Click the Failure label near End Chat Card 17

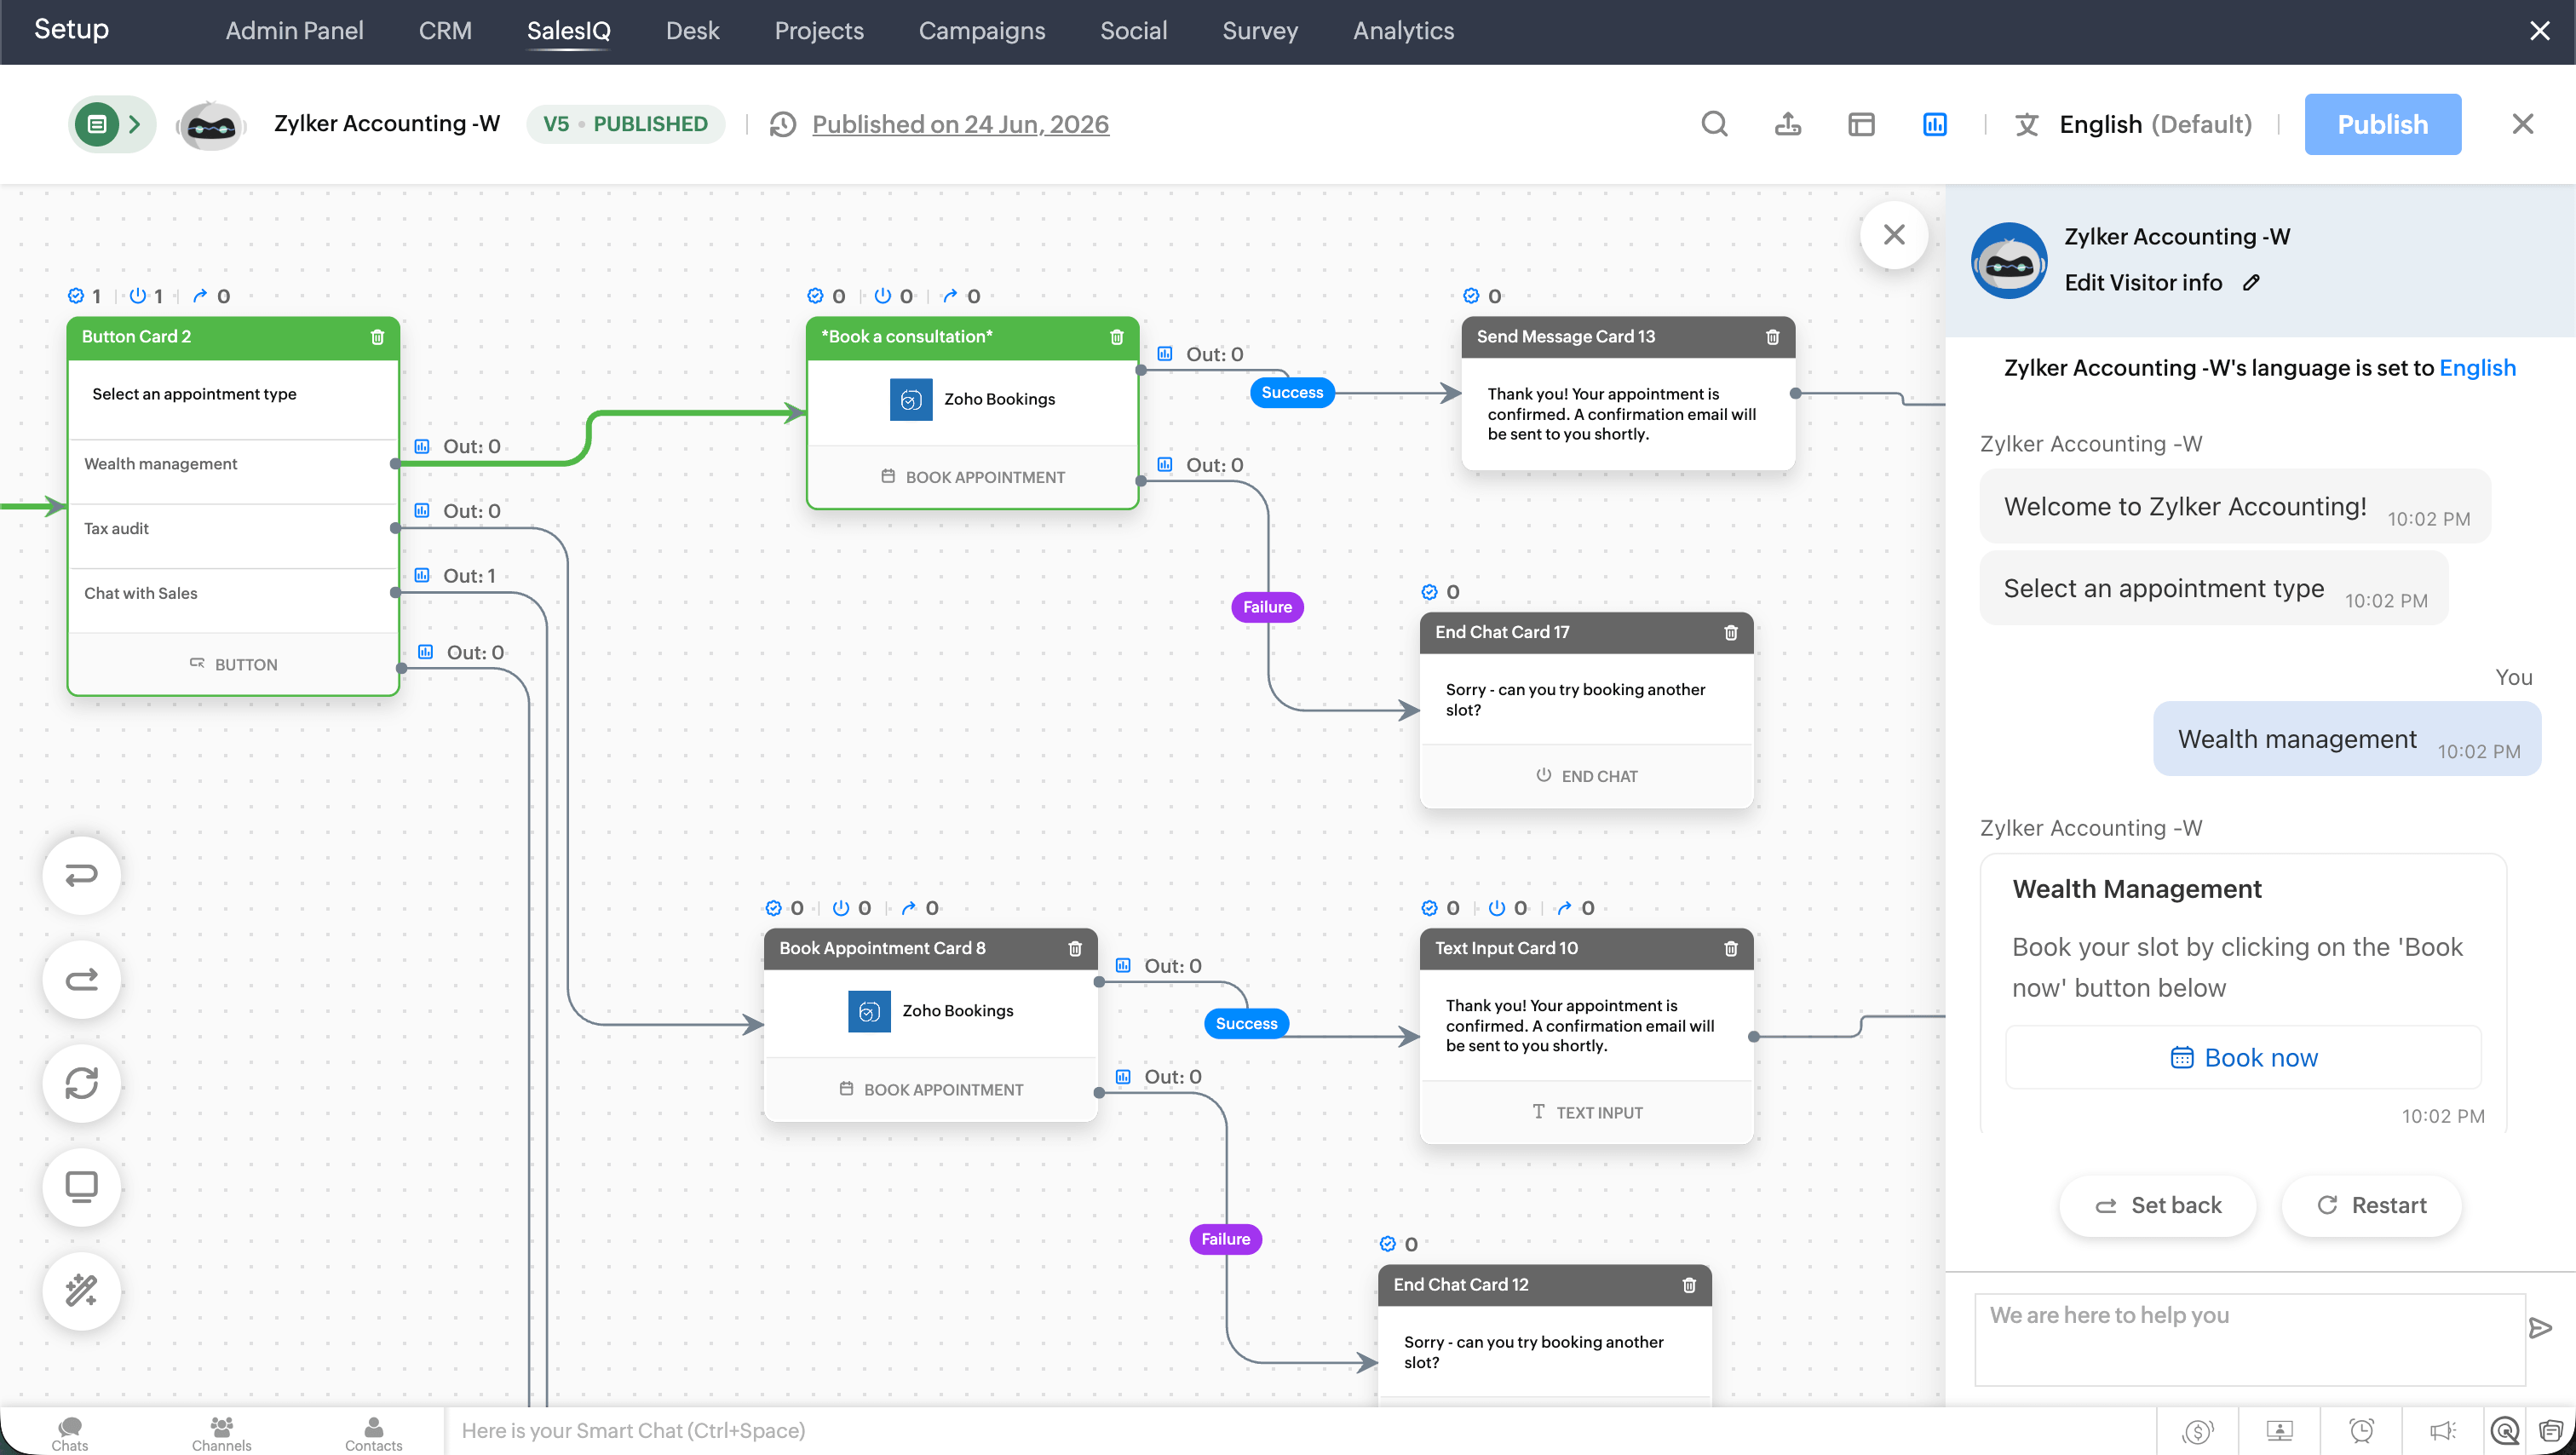coord(1266,607)
